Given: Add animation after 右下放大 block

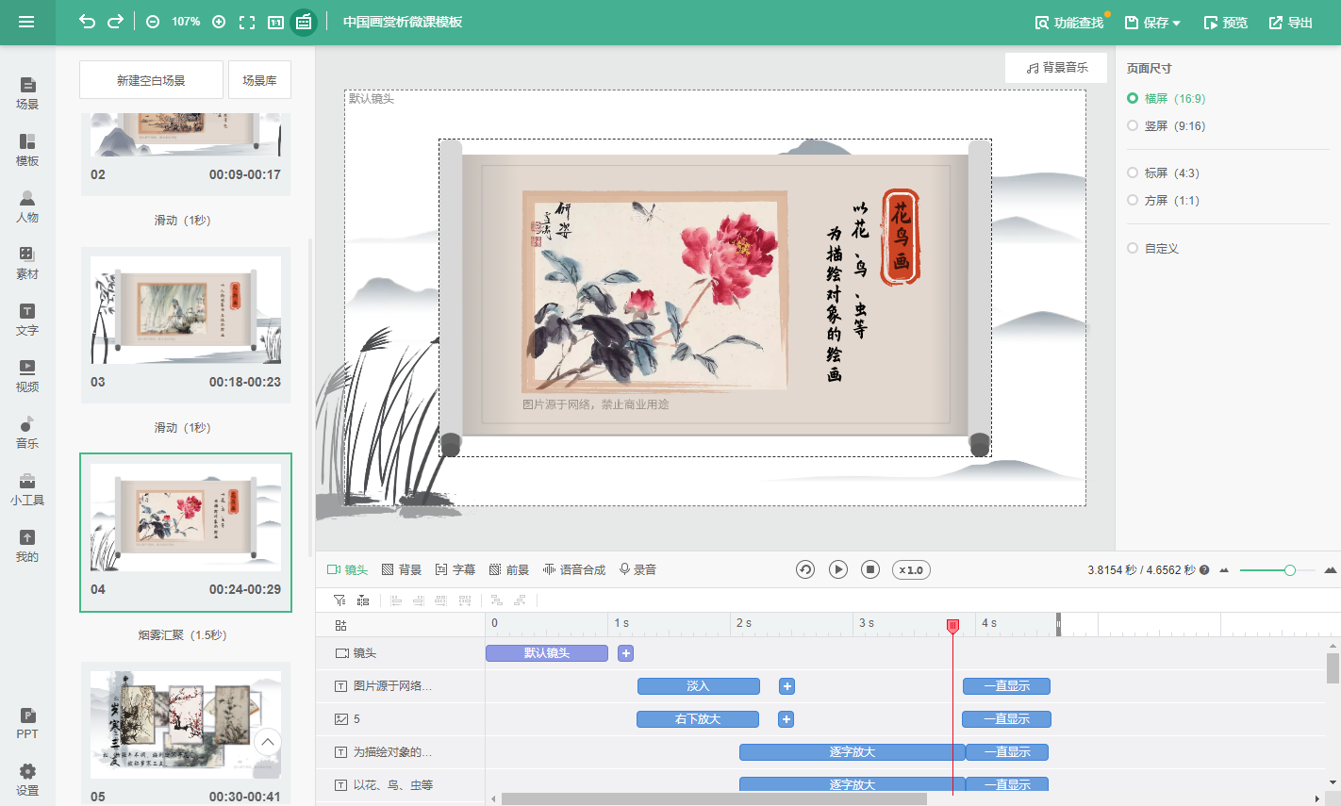Looking at the screenshot, I should coord(786,719).
